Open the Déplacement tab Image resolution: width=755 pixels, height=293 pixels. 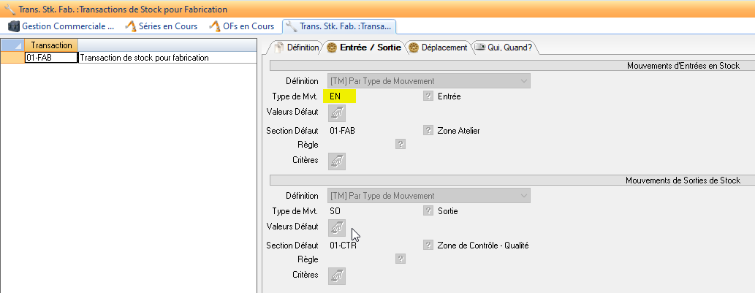click(x=439, y=47)
